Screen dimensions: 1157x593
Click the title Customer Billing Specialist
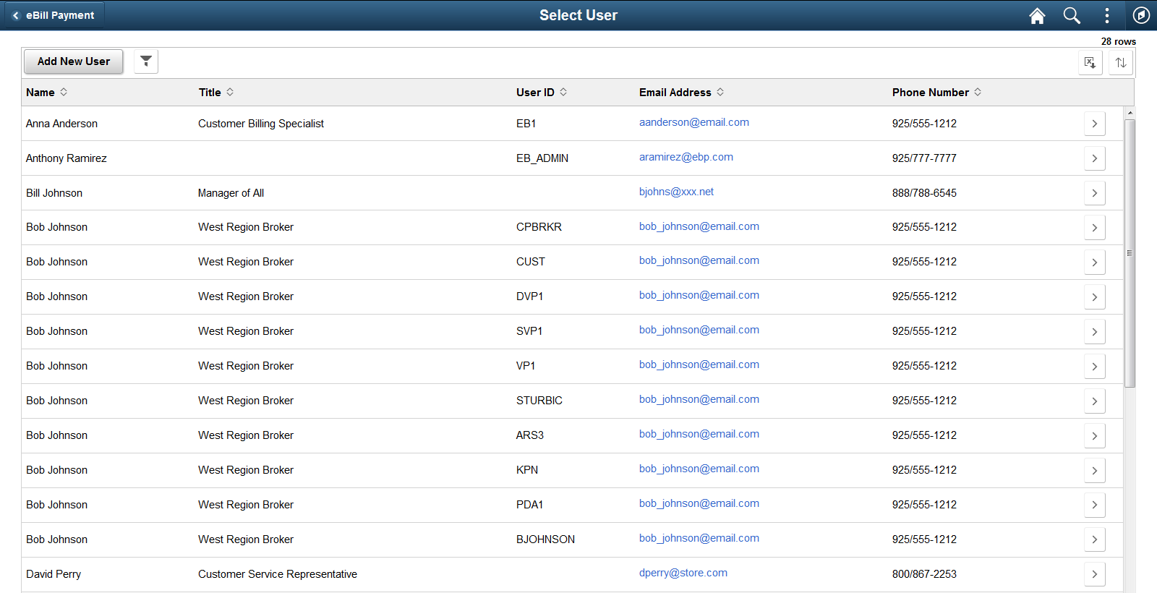261,124
